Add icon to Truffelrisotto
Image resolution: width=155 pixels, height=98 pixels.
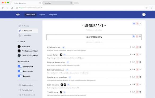tap(64, 92)
